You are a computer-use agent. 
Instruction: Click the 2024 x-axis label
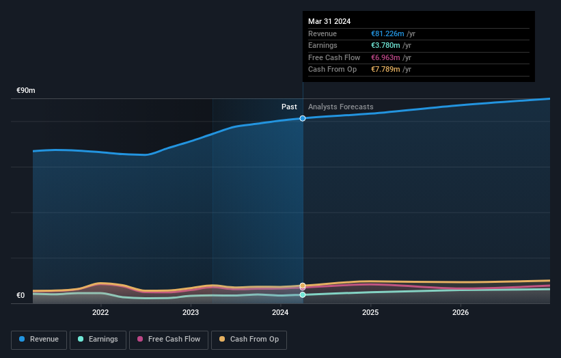click(280, 312)
